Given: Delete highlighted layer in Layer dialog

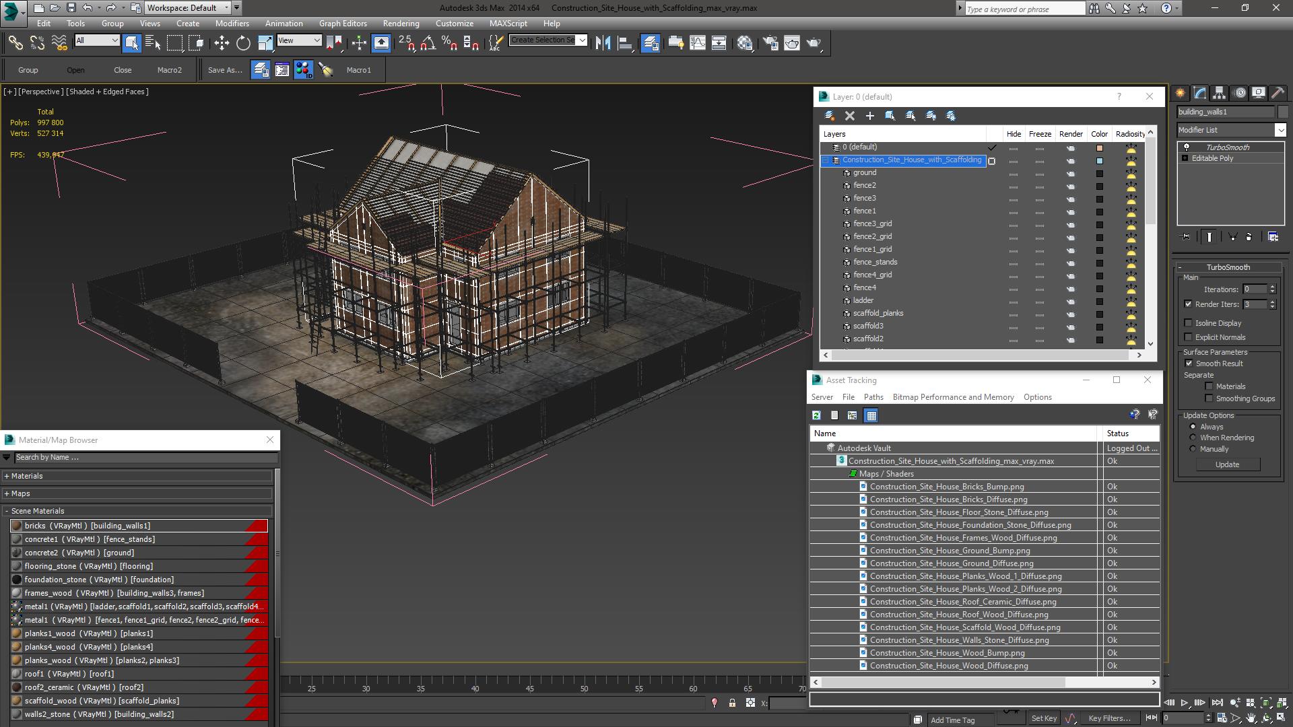Looking at the screenshot, I should (850, 116).
